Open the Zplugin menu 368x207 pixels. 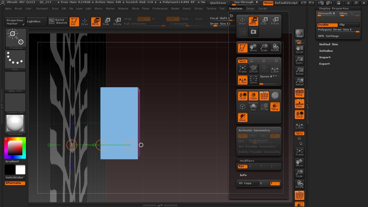tap(250, 9)
